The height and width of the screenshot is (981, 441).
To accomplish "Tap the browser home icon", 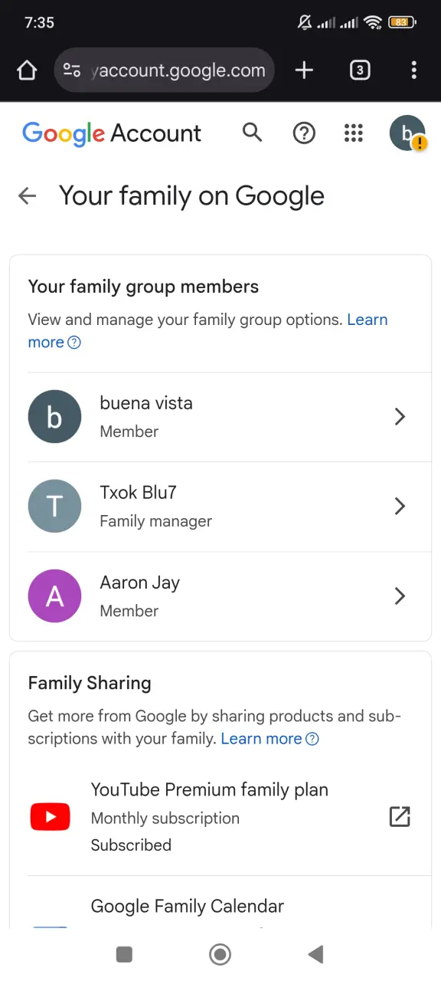I will click(27, 71).
